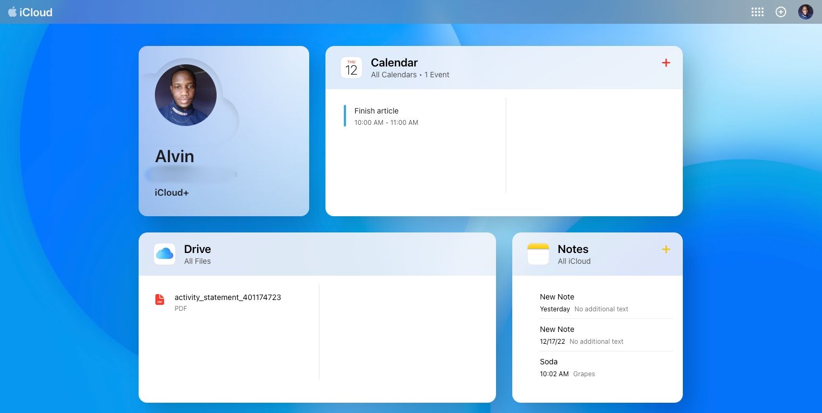Select the iCloud Drive cloud icon
This screenshot has height=413, width=822.
tap(164, 254)
